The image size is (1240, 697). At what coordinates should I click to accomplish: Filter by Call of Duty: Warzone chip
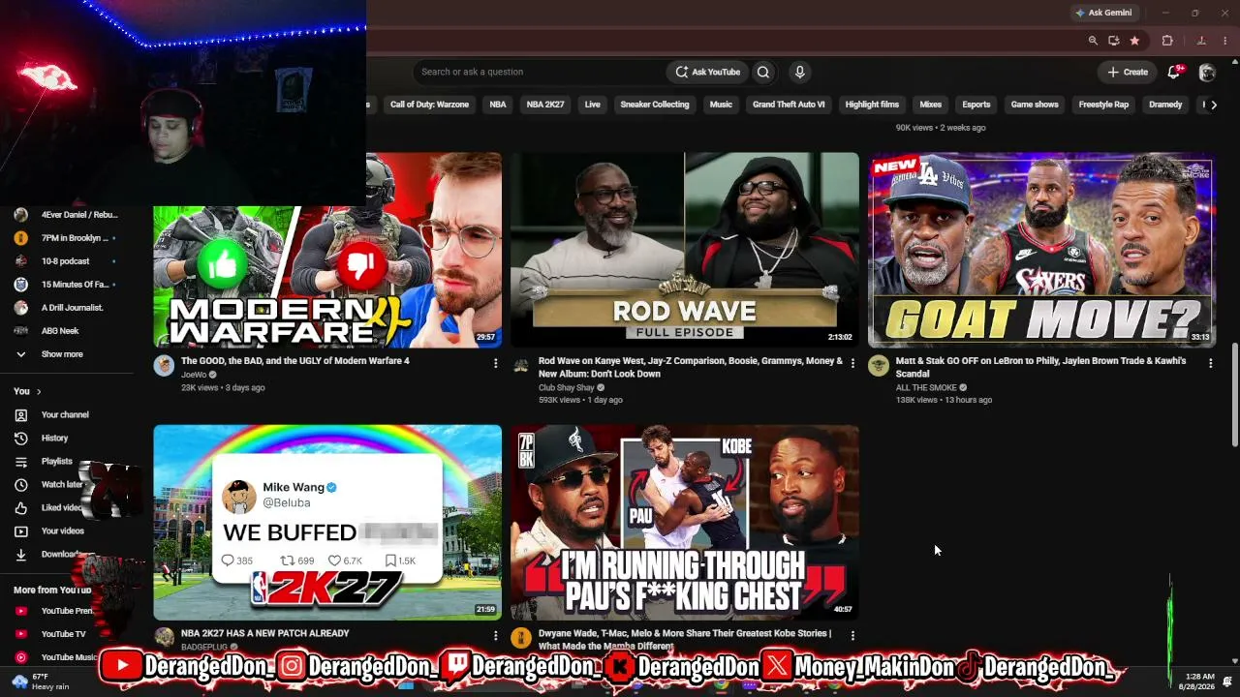(x=429, y=105)
